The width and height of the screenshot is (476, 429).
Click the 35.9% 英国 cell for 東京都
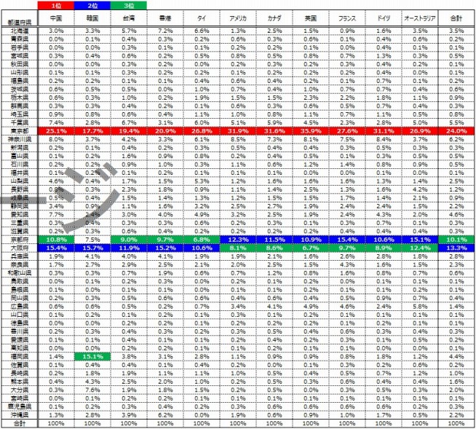[311, 130]
